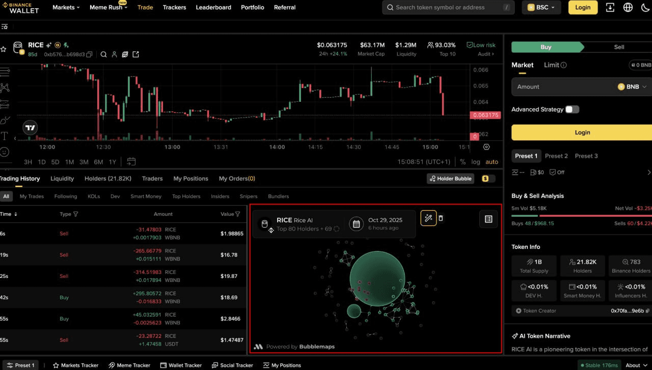This screenshot has height=370, width=652.
Task: Switch to the Liquidity tab
Action: pos(62,179)
